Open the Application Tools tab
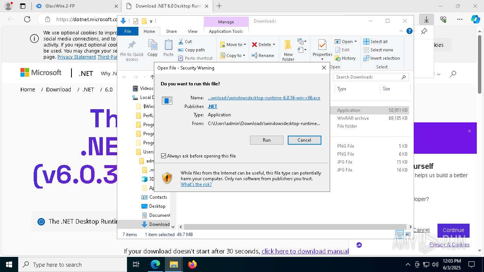This screenshot has width=484, height=272. pos(226,31)
